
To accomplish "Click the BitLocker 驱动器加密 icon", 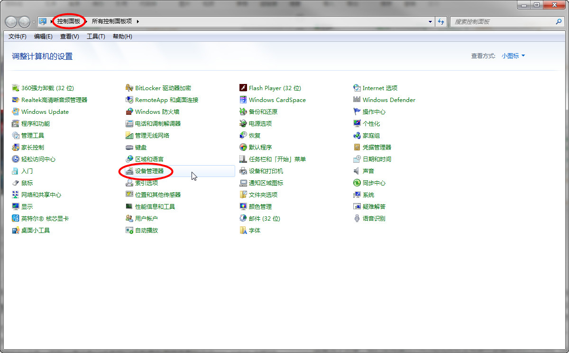I will point(129,88).
